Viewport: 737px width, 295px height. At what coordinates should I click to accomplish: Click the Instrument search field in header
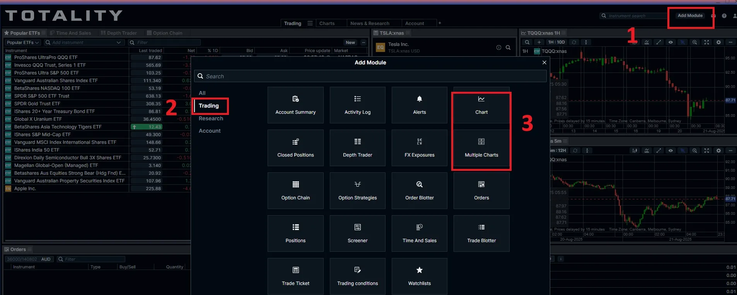coord(634,16)
